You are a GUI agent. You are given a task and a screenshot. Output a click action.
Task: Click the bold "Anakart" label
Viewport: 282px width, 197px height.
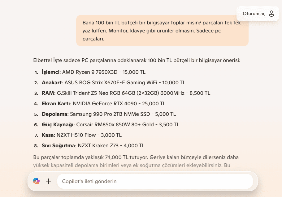pos(51,82)
